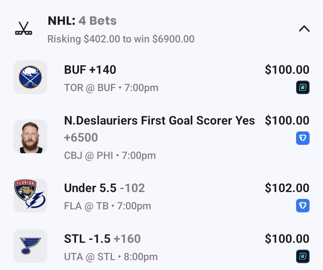
Task: Click the sportsbook icon on STL bet
Action: click(x=303, y=257)
